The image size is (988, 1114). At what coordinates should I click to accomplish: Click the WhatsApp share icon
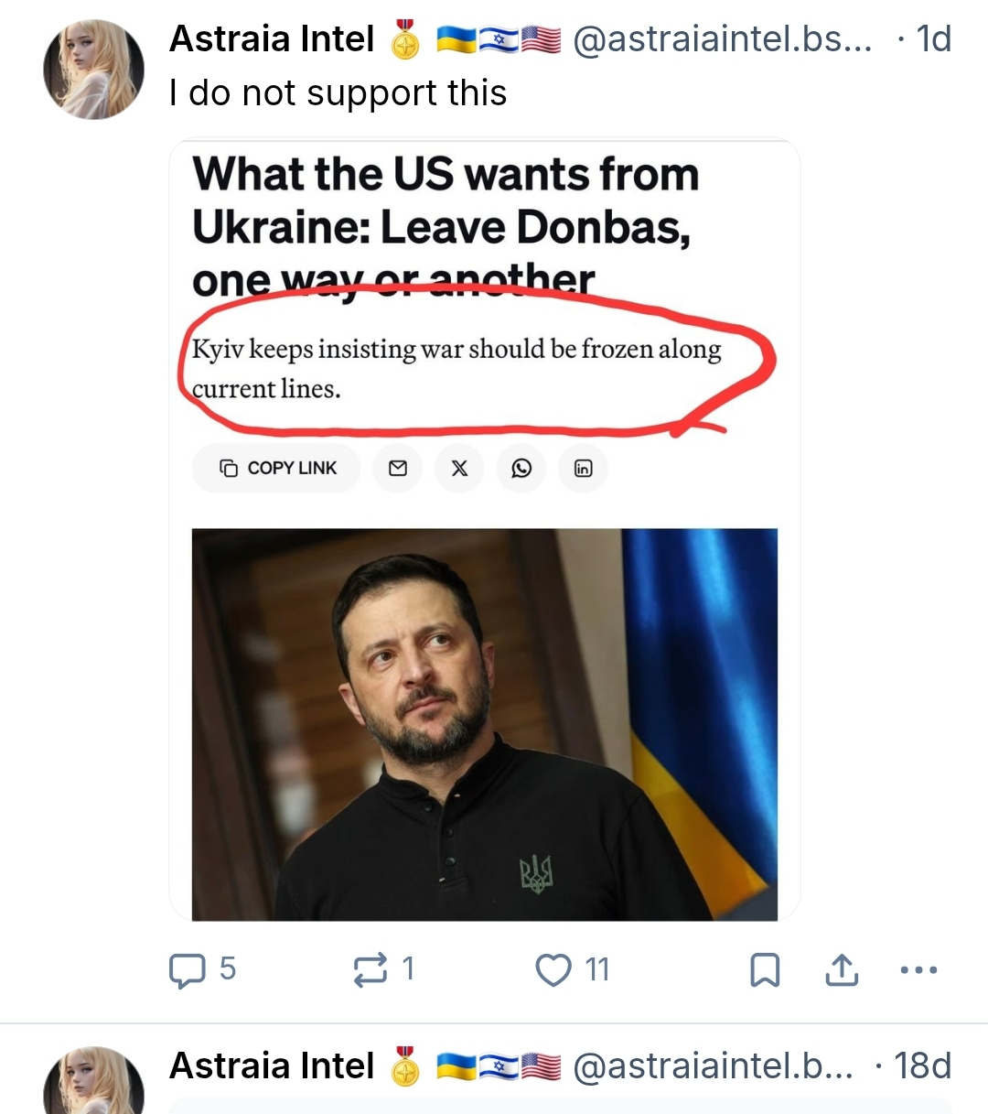pyautogui.click(x=521, y=469)
